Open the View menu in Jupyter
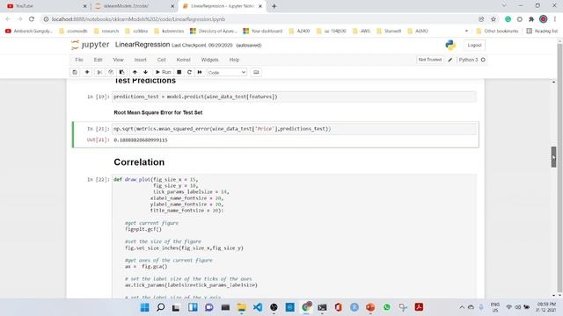 (118, 60)
